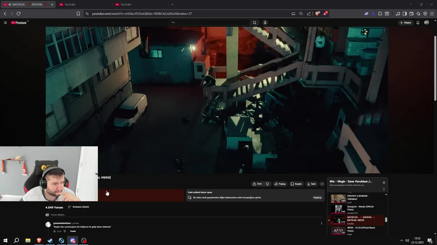Click the YouTube search magnifier button
Viewport: 437px width, 245px height.
(x=255, y=22)
